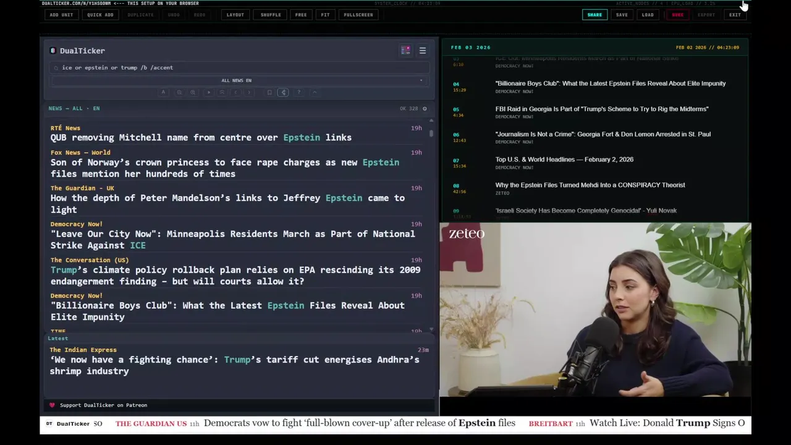The height and width of the screenshot is (445, 791).
Task: Click the EXIT button
Action: point(735,15)
